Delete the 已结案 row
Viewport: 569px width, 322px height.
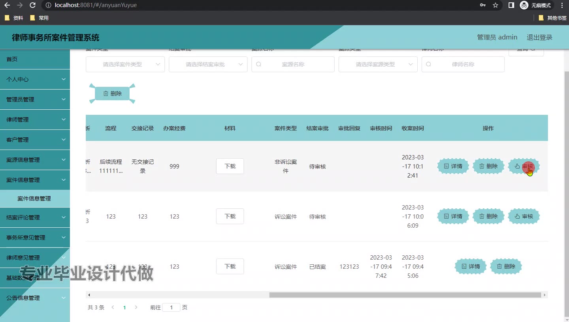pyautogui.click(x=506, y=266)
